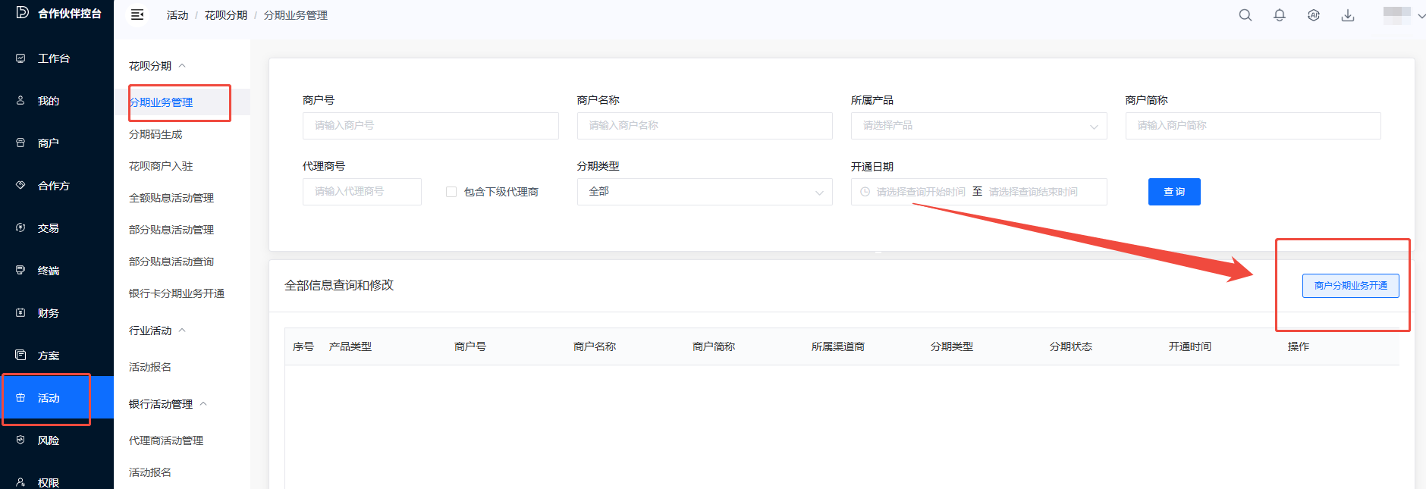
Task: Open the notification bell icon
Action: pos(1280,15)
